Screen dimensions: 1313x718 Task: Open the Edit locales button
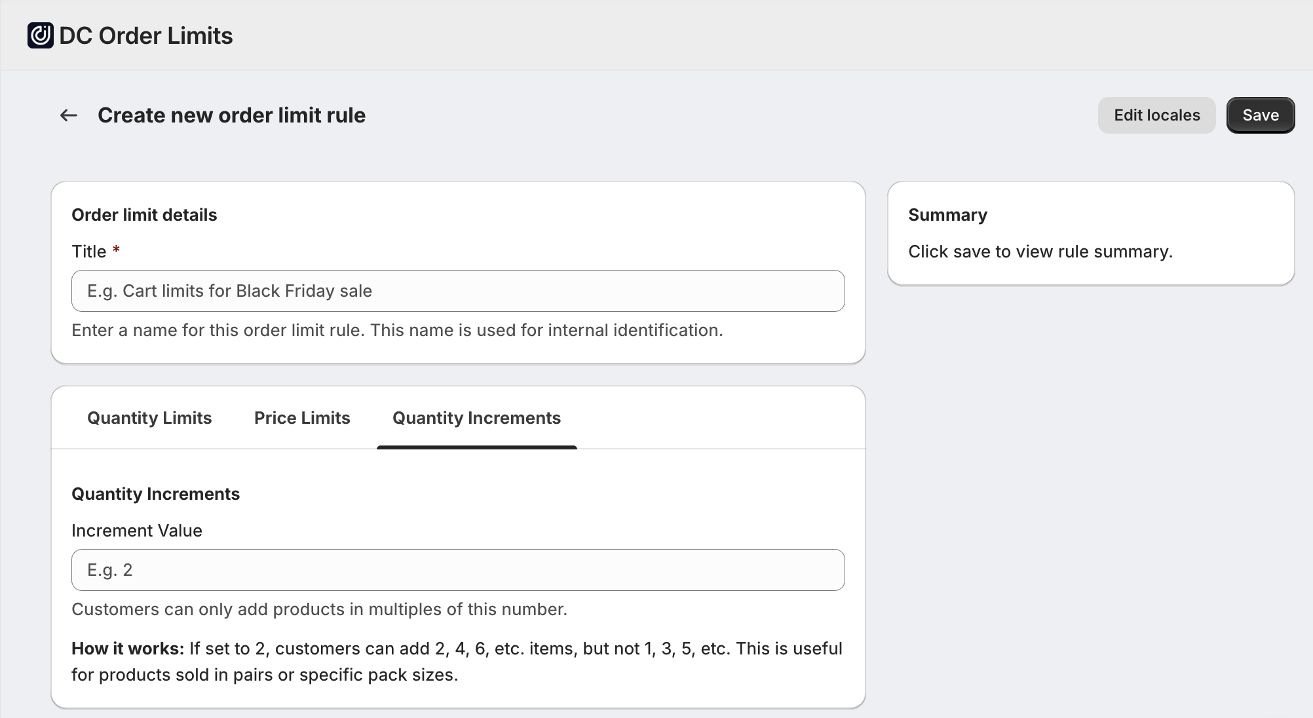(x=1156, y=115)
